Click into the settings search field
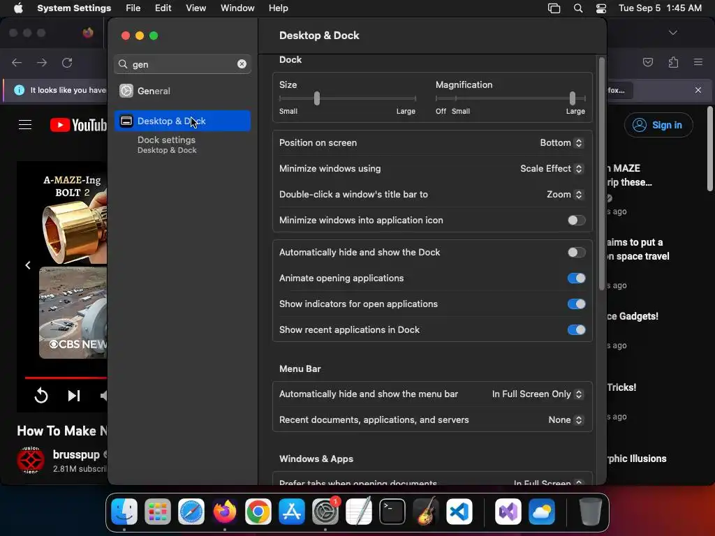 click(x=182, y=64)
